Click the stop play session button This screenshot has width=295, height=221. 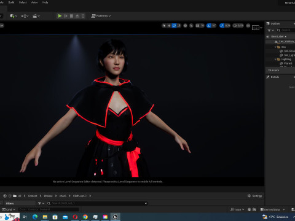pyautogui.click(x=71, y=16)
